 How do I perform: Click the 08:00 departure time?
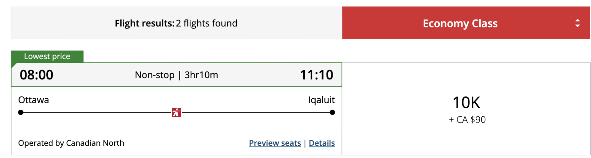pos(36,75)
